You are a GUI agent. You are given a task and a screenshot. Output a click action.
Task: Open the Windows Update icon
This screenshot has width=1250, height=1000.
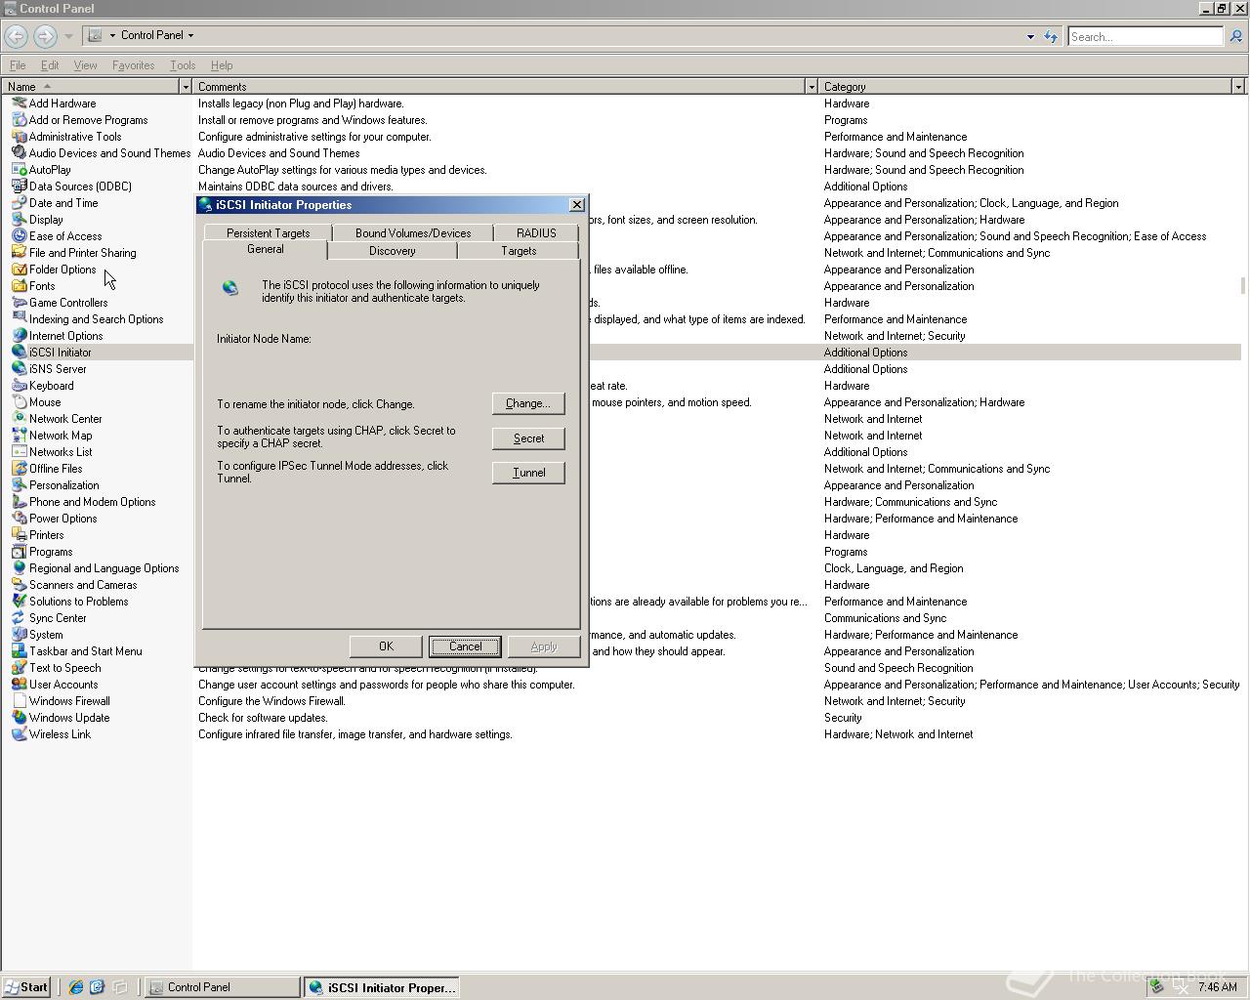tap(19, 718)
